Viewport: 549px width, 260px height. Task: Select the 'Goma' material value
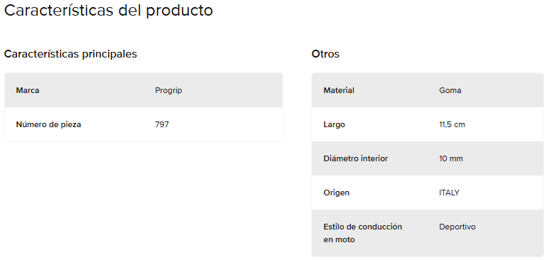[x=450, y=90]
